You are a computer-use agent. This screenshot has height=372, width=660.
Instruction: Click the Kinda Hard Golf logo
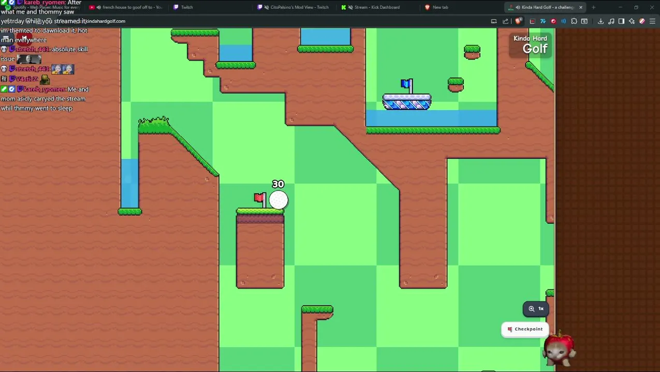530,44
